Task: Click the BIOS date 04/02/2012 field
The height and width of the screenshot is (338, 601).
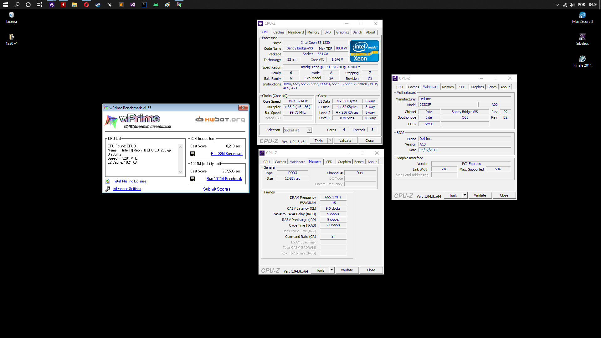Action: pos(465,150)
